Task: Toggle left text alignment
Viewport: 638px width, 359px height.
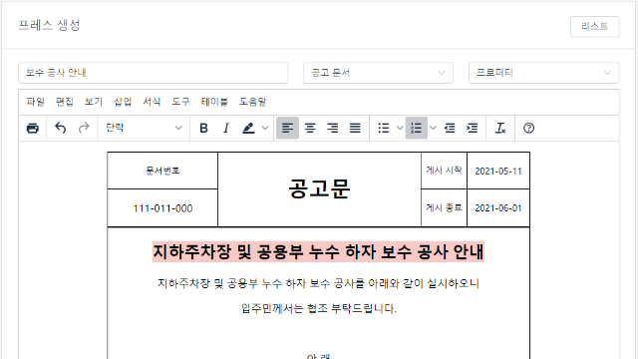Action: click(288, 129)
